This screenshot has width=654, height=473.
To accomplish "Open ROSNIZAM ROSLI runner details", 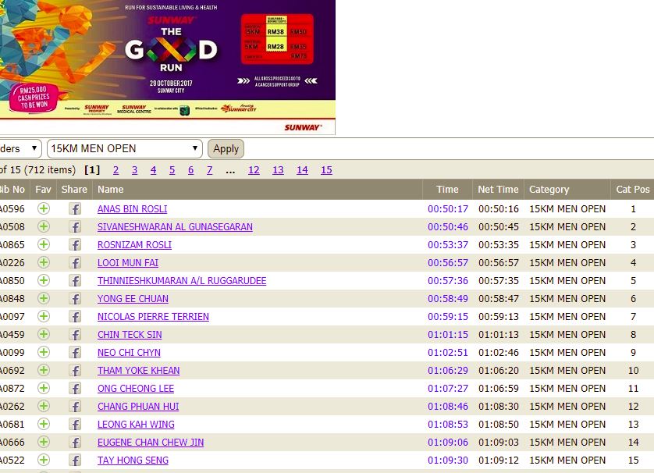I will 134,245.
